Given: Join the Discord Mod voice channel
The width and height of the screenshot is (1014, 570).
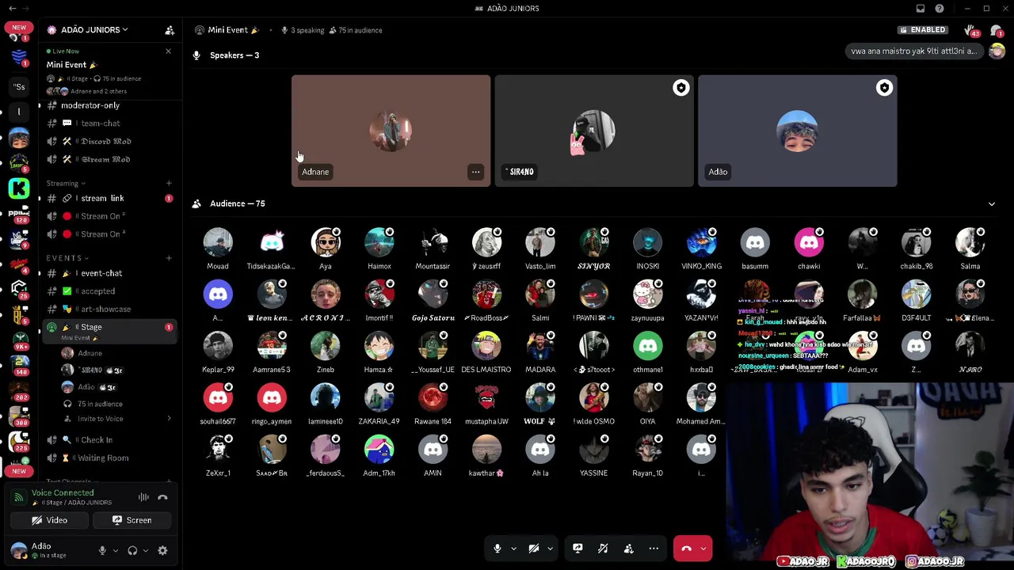Looking at the screenshot, I should [x=108, y=141].
